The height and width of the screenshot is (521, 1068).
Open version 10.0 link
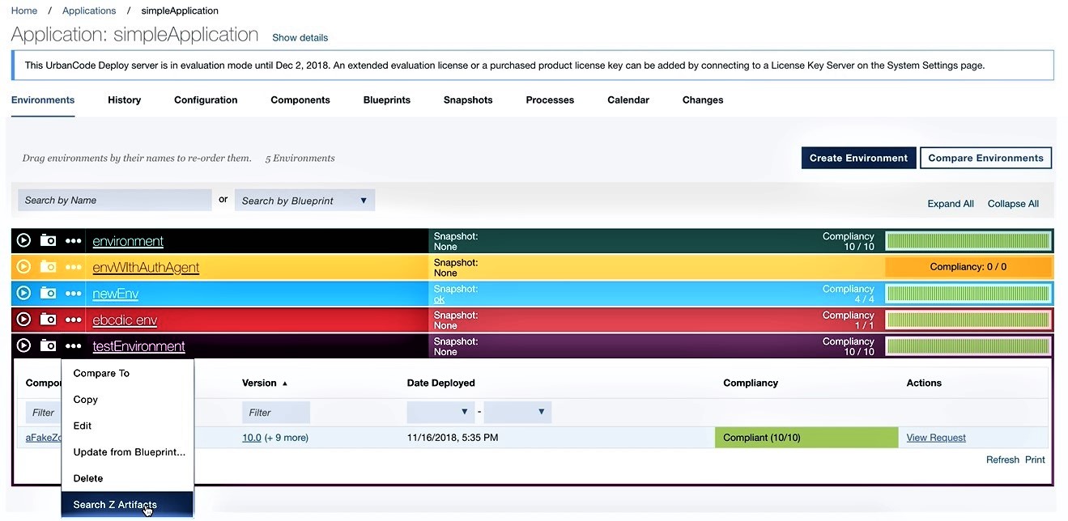coord(252,438)
